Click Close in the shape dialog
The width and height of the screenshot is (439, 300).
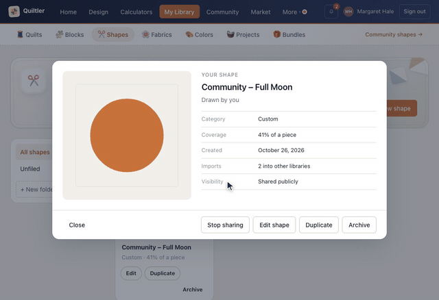[x=77, y=225]
